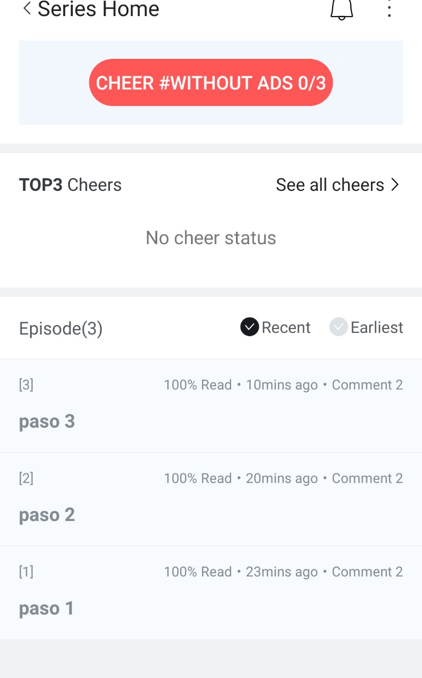The image size is (422, 678).
Task: Select the Recent sort checkmark
Action: point(250,327)
